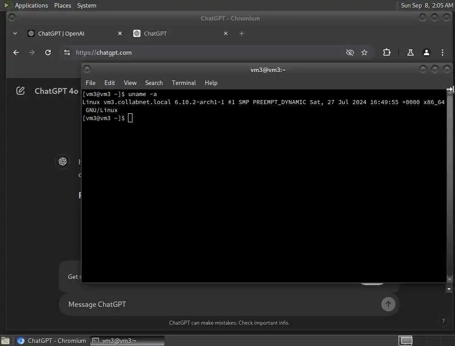Click 'vm3.collabnet.local' in terminal output
The image size is (455, 346).
coord(137,102)
